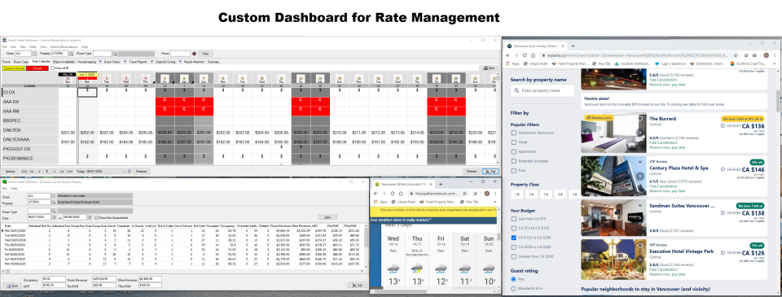Switch to the Room Type tab

pos(21,62)
